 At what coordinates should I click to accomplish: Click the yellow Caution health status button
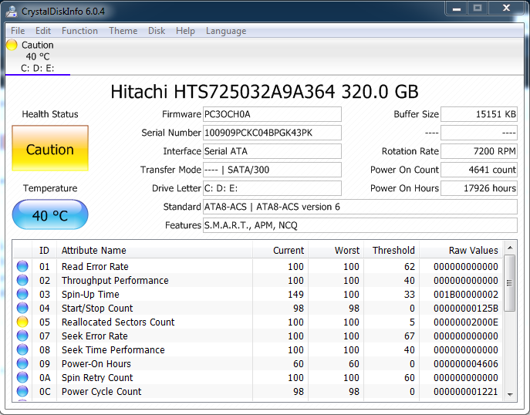click(50, 150)
